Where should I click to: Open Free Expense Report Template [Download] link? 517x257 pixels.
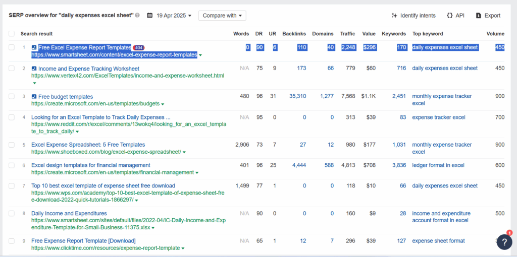click(x=83, y=241)
